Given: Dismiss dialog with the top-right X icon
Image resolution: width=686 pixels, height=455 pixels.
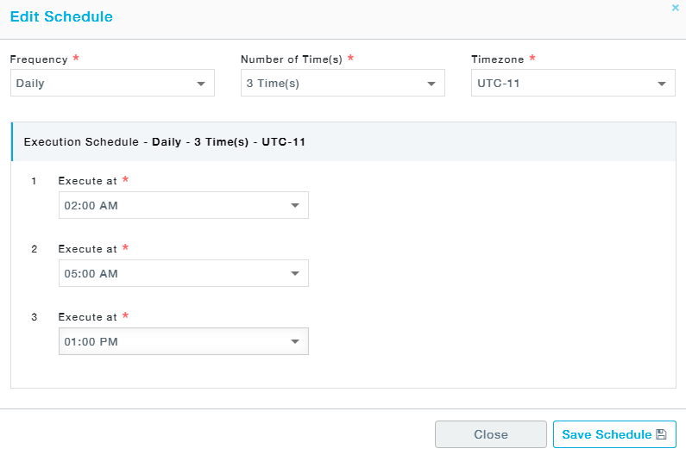Looking at the screenshot, I should tap(675, 8).
